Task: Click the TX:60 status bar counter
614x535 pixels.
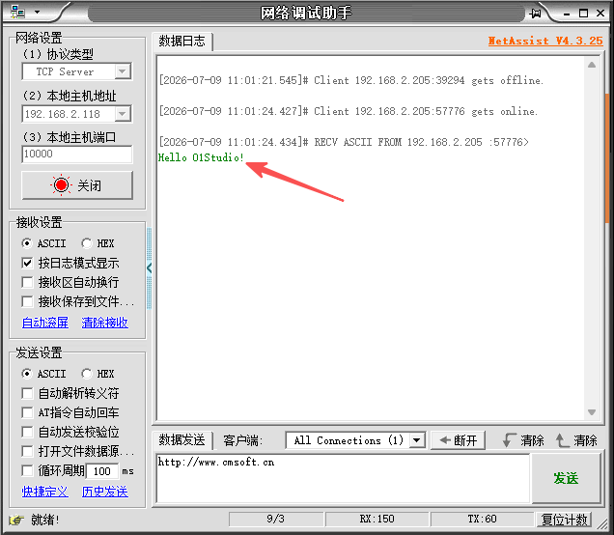Action: pos(482,520)
